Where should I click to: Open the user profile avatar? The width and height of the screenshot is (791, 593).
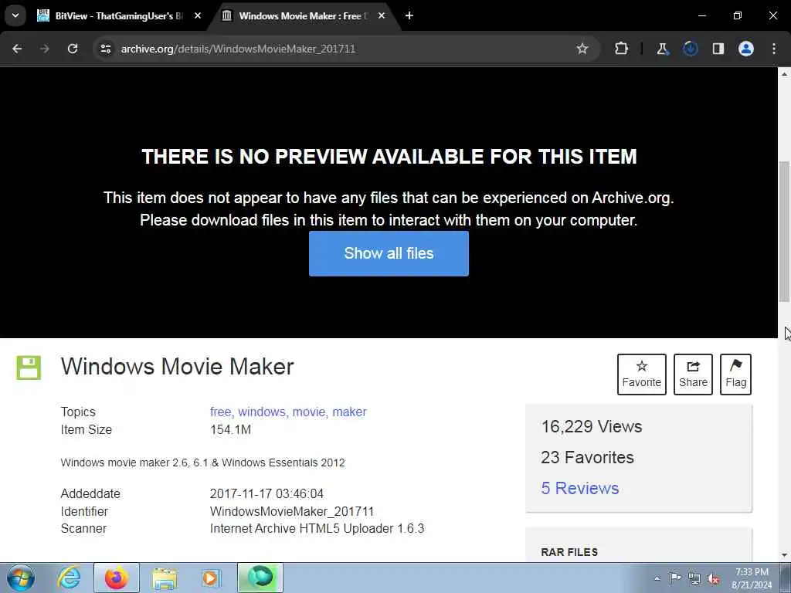[746, 49]
